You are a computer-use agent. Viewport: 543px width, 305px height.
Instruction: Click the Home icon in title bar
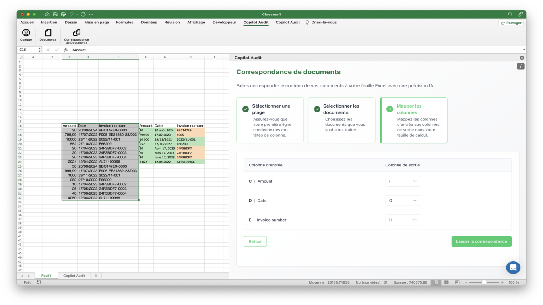(47, 14)
